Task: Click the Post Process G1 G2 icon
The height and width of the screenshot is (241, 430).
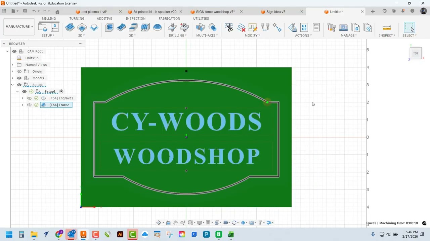Action: 304,27
